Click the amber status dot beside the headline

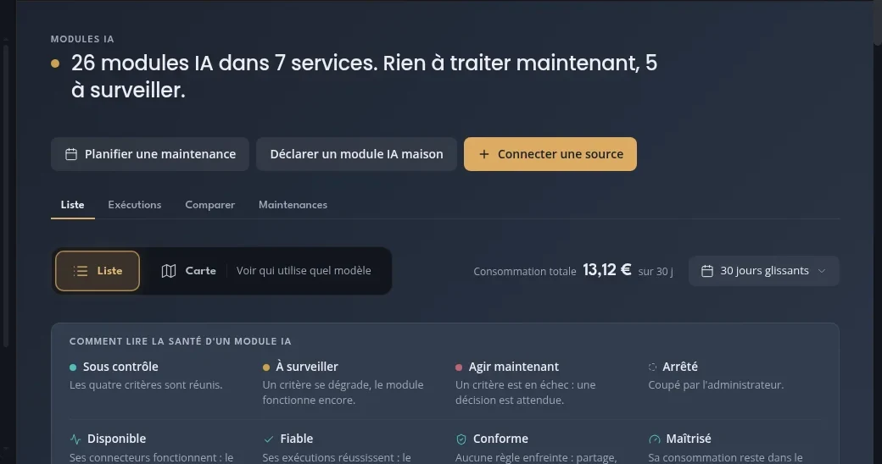55,64
